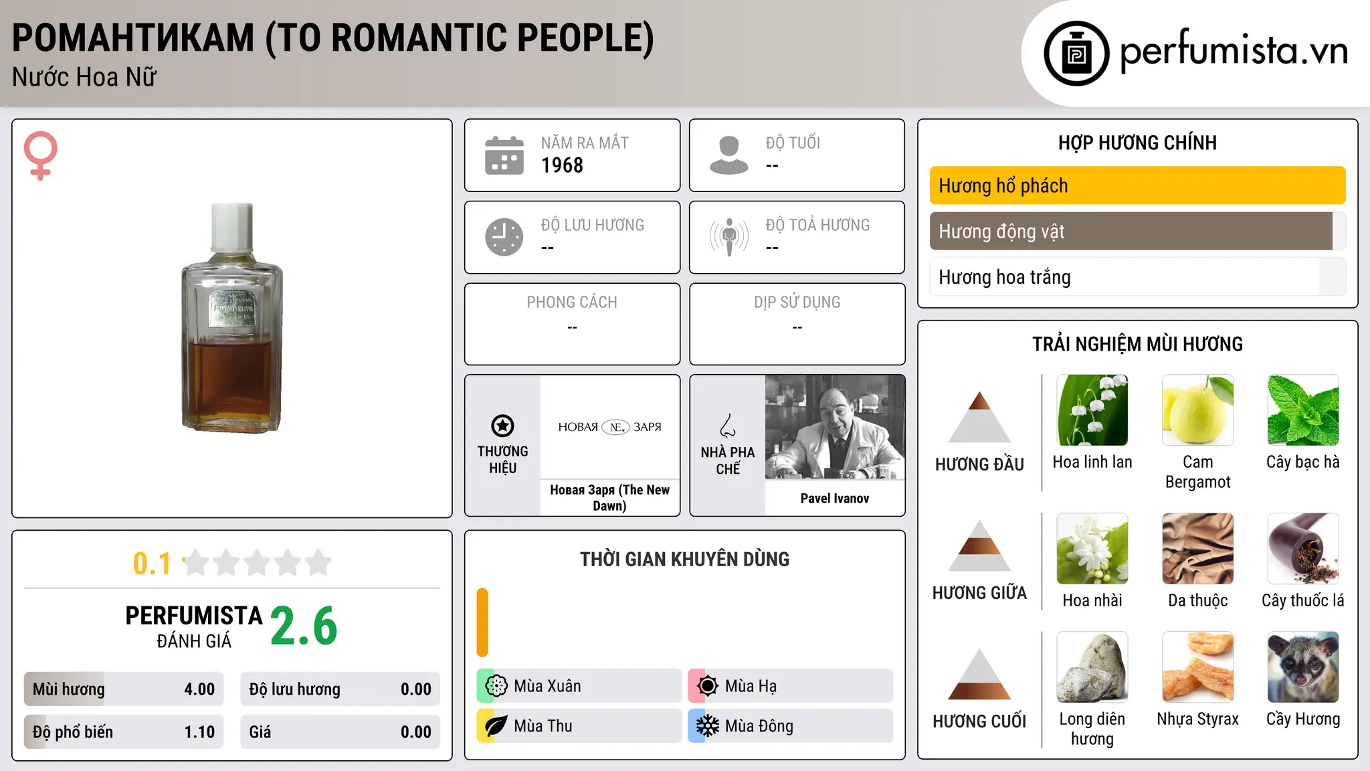Click the Новая Заря brand logo image
Screen dimensions: 1370x771
(610, 427)
